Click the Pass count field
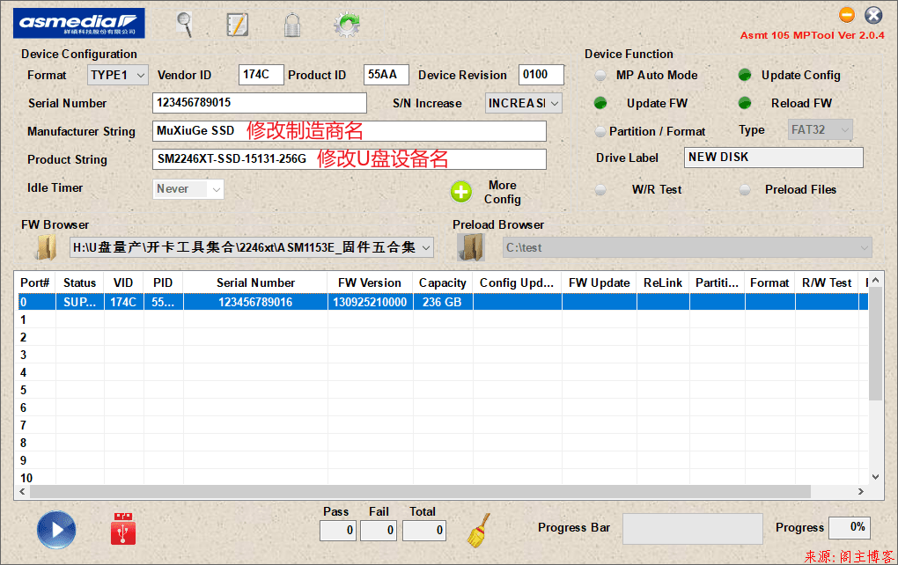 click(x=338, y=530)
